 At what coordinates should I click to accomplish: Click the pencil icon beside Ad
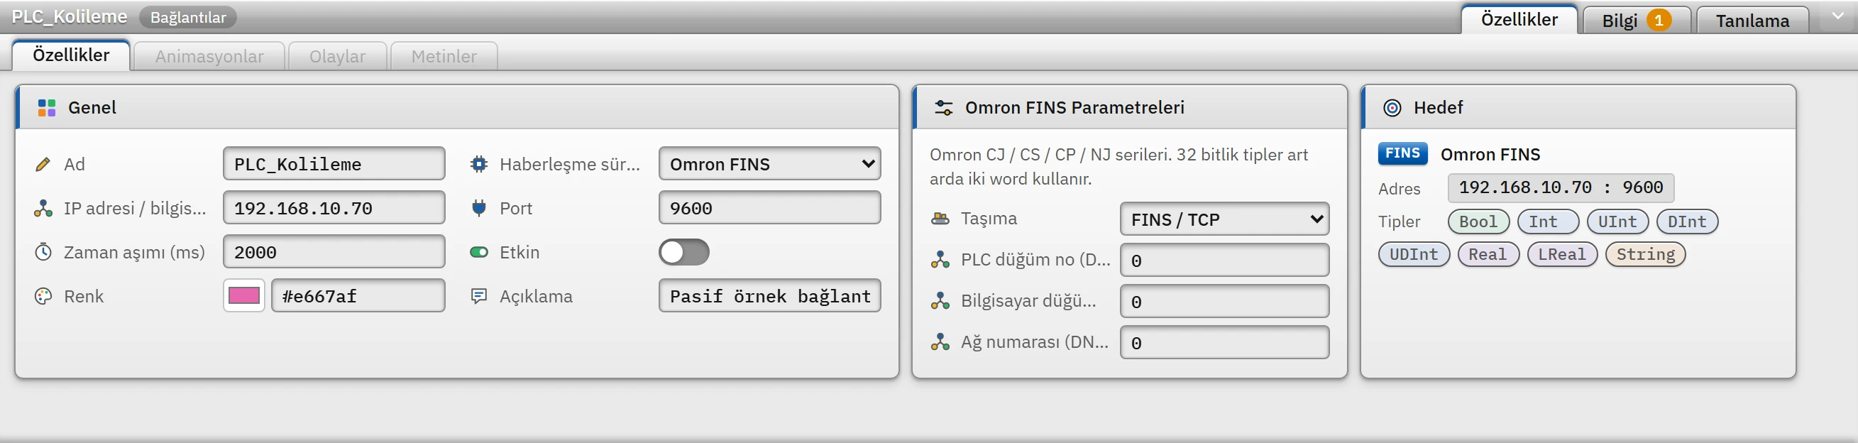43,165
